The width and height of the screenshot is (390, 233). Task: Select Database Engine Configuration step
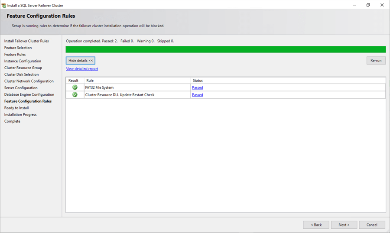tap(29, 95)
